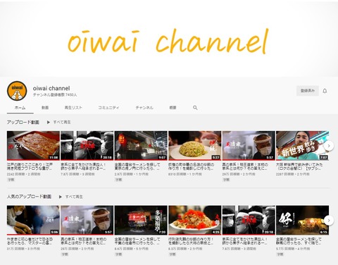This screenshot has height=265, width=338.
Task: Click the notification bell icon
Action: (325, 91)
